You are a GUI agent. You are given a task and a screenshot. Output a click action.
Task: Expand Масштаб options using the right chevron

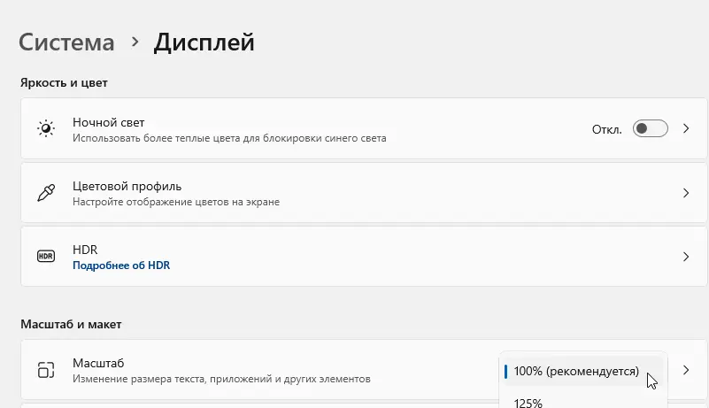tap(686, 370)
